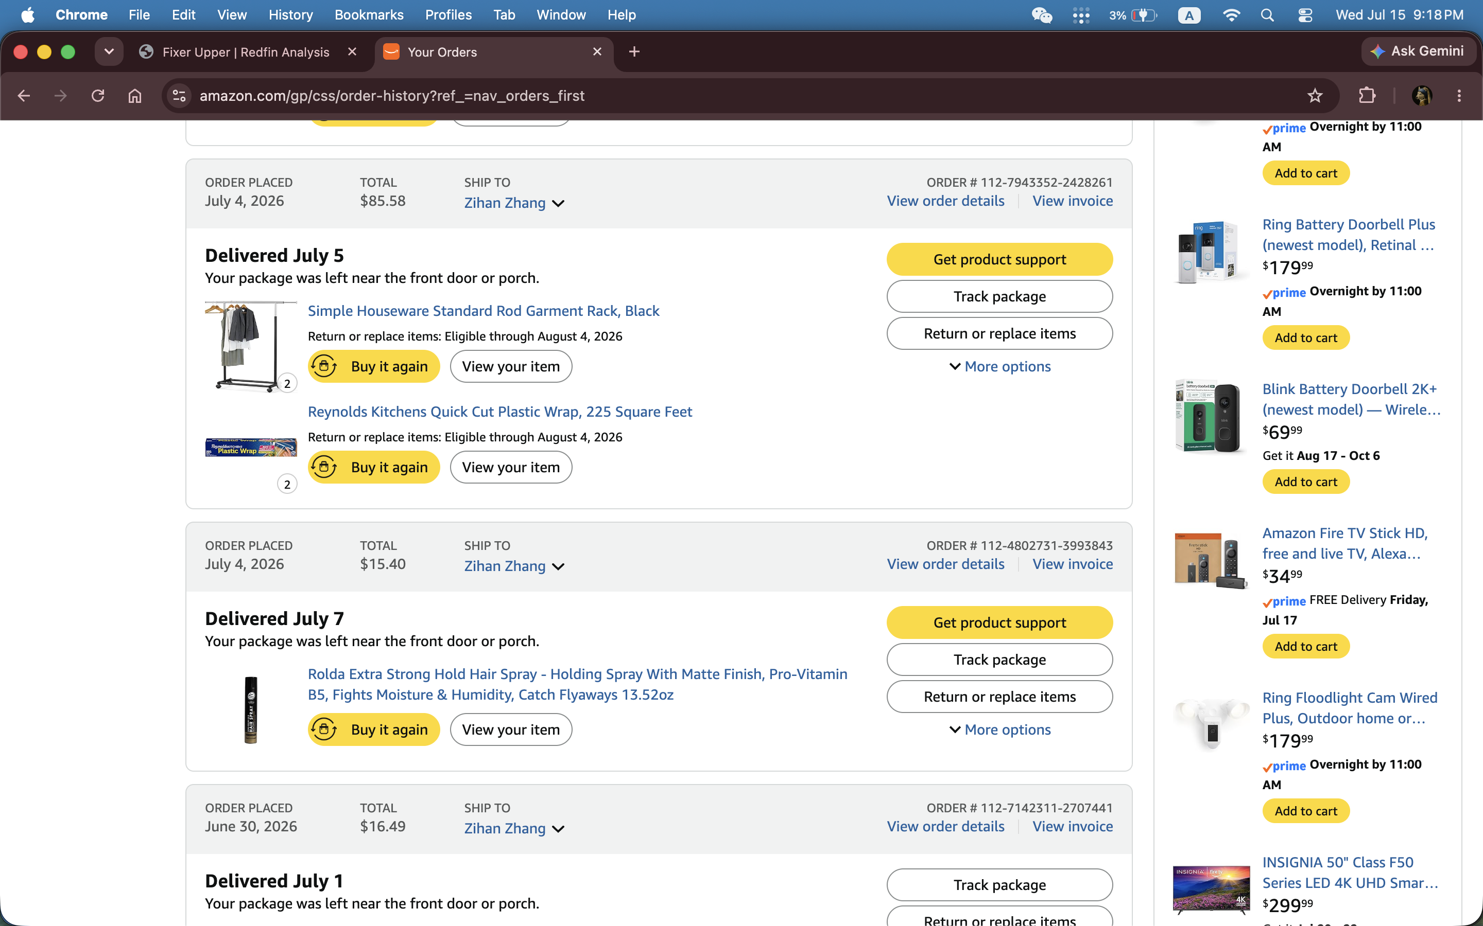Buy the Rolda hair spray again
The width and height of the screenshot is (1483, 926).
(x=374, y=729)
